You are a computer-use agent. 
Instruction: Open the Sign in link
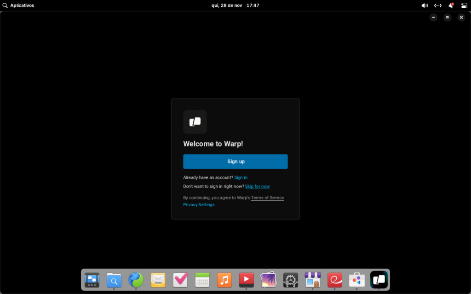[241, 177]
